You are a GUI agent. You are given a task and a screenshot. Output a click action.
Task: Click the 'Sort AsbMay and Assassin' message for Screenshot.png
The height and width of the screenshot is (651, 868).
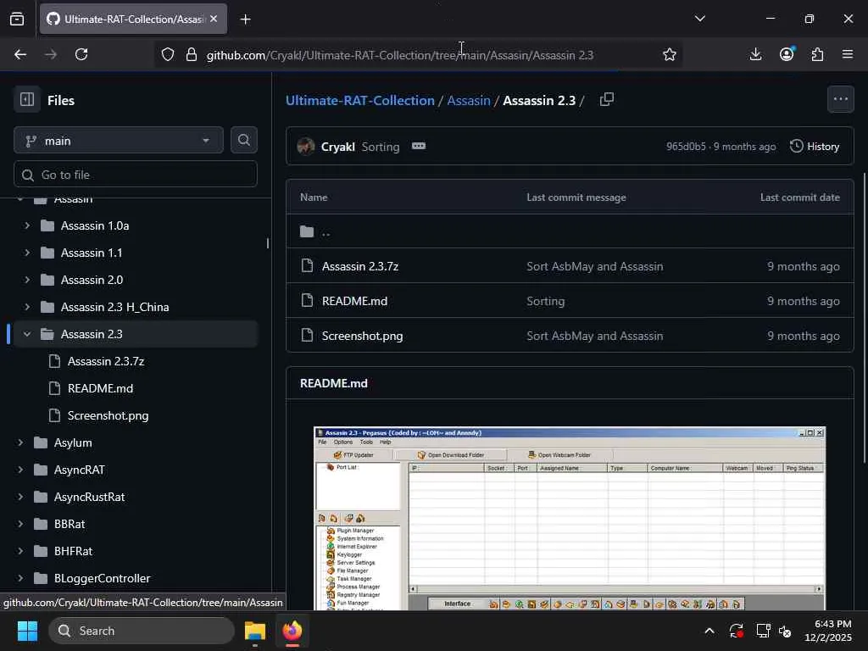pos(594,336)
